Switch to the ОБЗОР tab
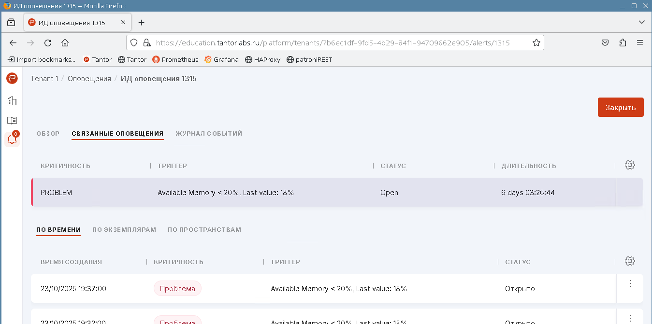Screen dimensions: 652x324 click(x=48, y=134)
